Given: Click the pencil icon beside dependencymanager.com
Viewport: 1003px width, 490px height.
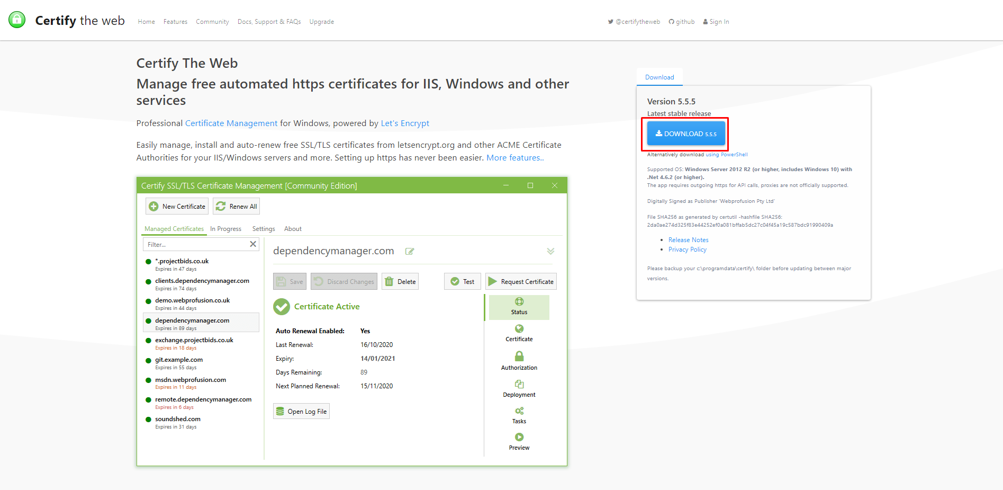Looking at the screenshot, I should click(409, 251).
